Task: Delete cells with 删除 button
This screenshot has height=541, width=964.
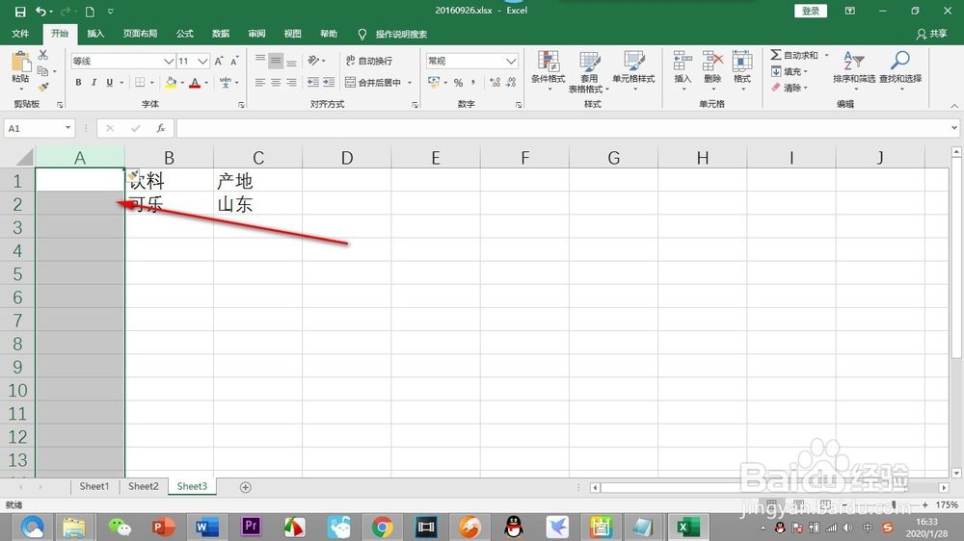Action: coord(712,71)
